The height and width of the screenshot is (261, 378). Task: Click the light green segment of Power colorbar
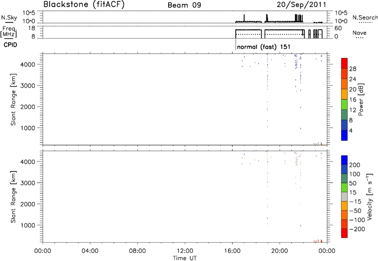(x=344, y=104)
